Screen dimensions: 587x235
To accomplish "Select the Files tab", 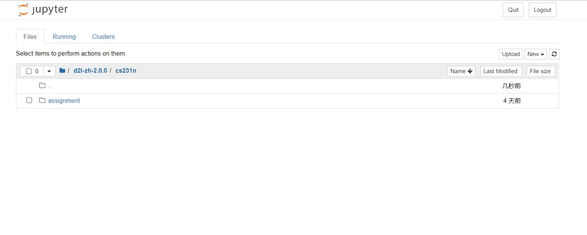I will click(30, 37).
